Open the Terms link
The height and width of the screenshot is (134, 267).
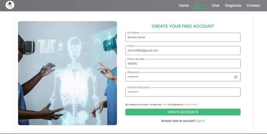(x=165, y=105)
